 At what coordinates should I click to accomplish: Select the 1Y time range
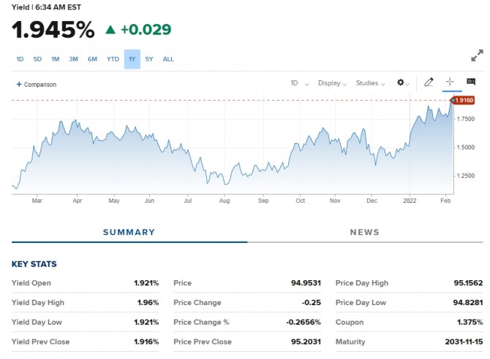132,59
